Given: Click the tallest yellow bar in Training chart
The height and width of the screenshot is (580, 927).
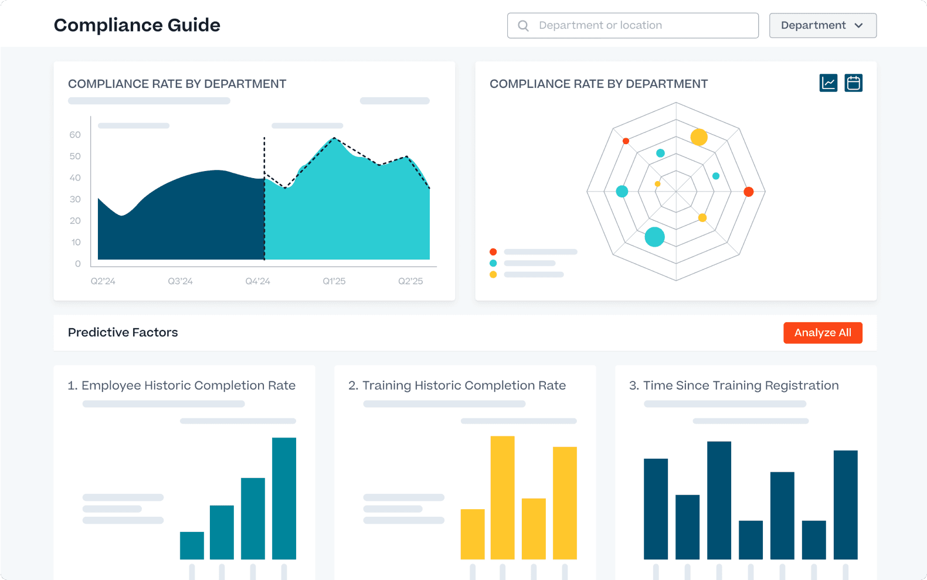Looking at the screenshot, I should pyautogui.click(x=502, y=497).
